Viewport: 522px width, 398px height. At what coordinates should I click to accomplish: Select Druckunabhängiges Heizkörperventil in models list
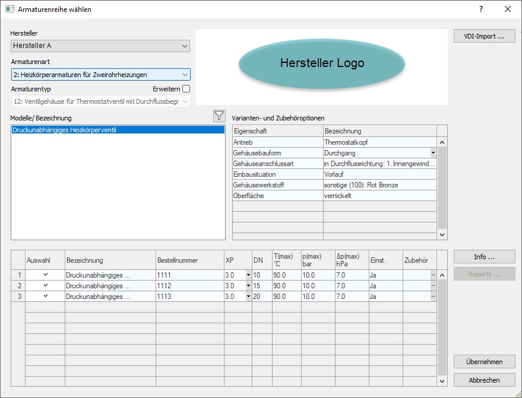(118, 130)
